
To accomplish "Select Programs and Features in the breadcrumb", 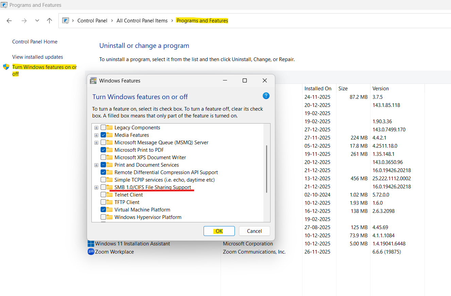I will pyautogui.click(x=202, y=20).
